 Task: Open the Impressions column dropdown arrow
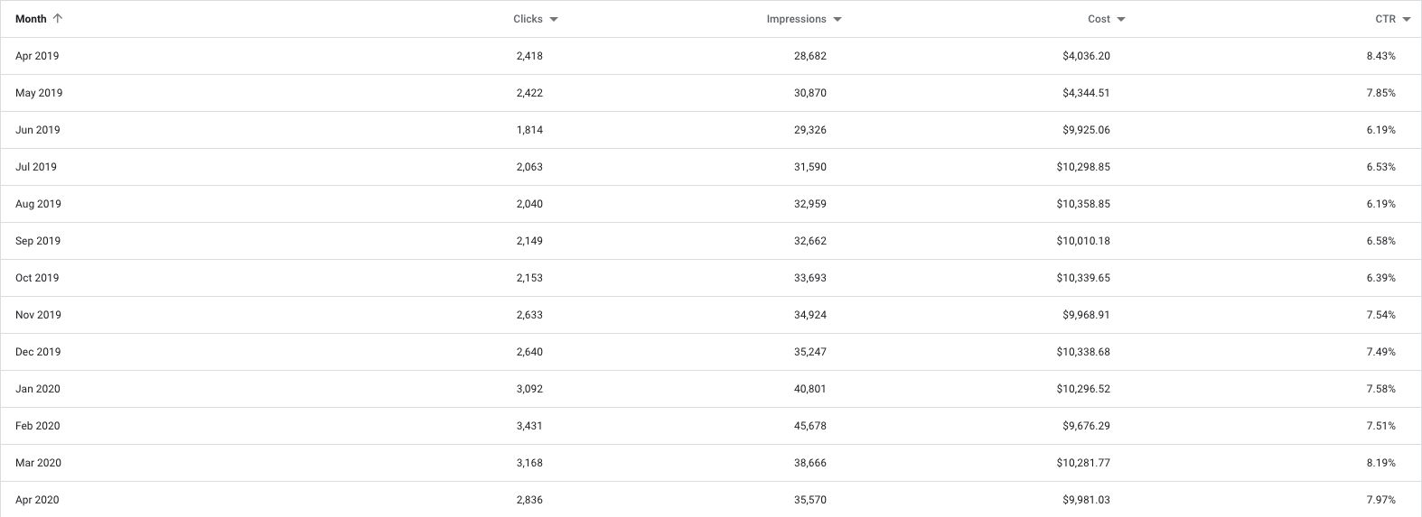[837, 19]
